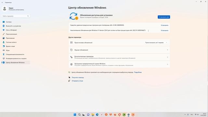The width and height of the screenshot is (208, 117).
Task: Open the Stepan account profile avatar
Action: click(x=5, y=9)
